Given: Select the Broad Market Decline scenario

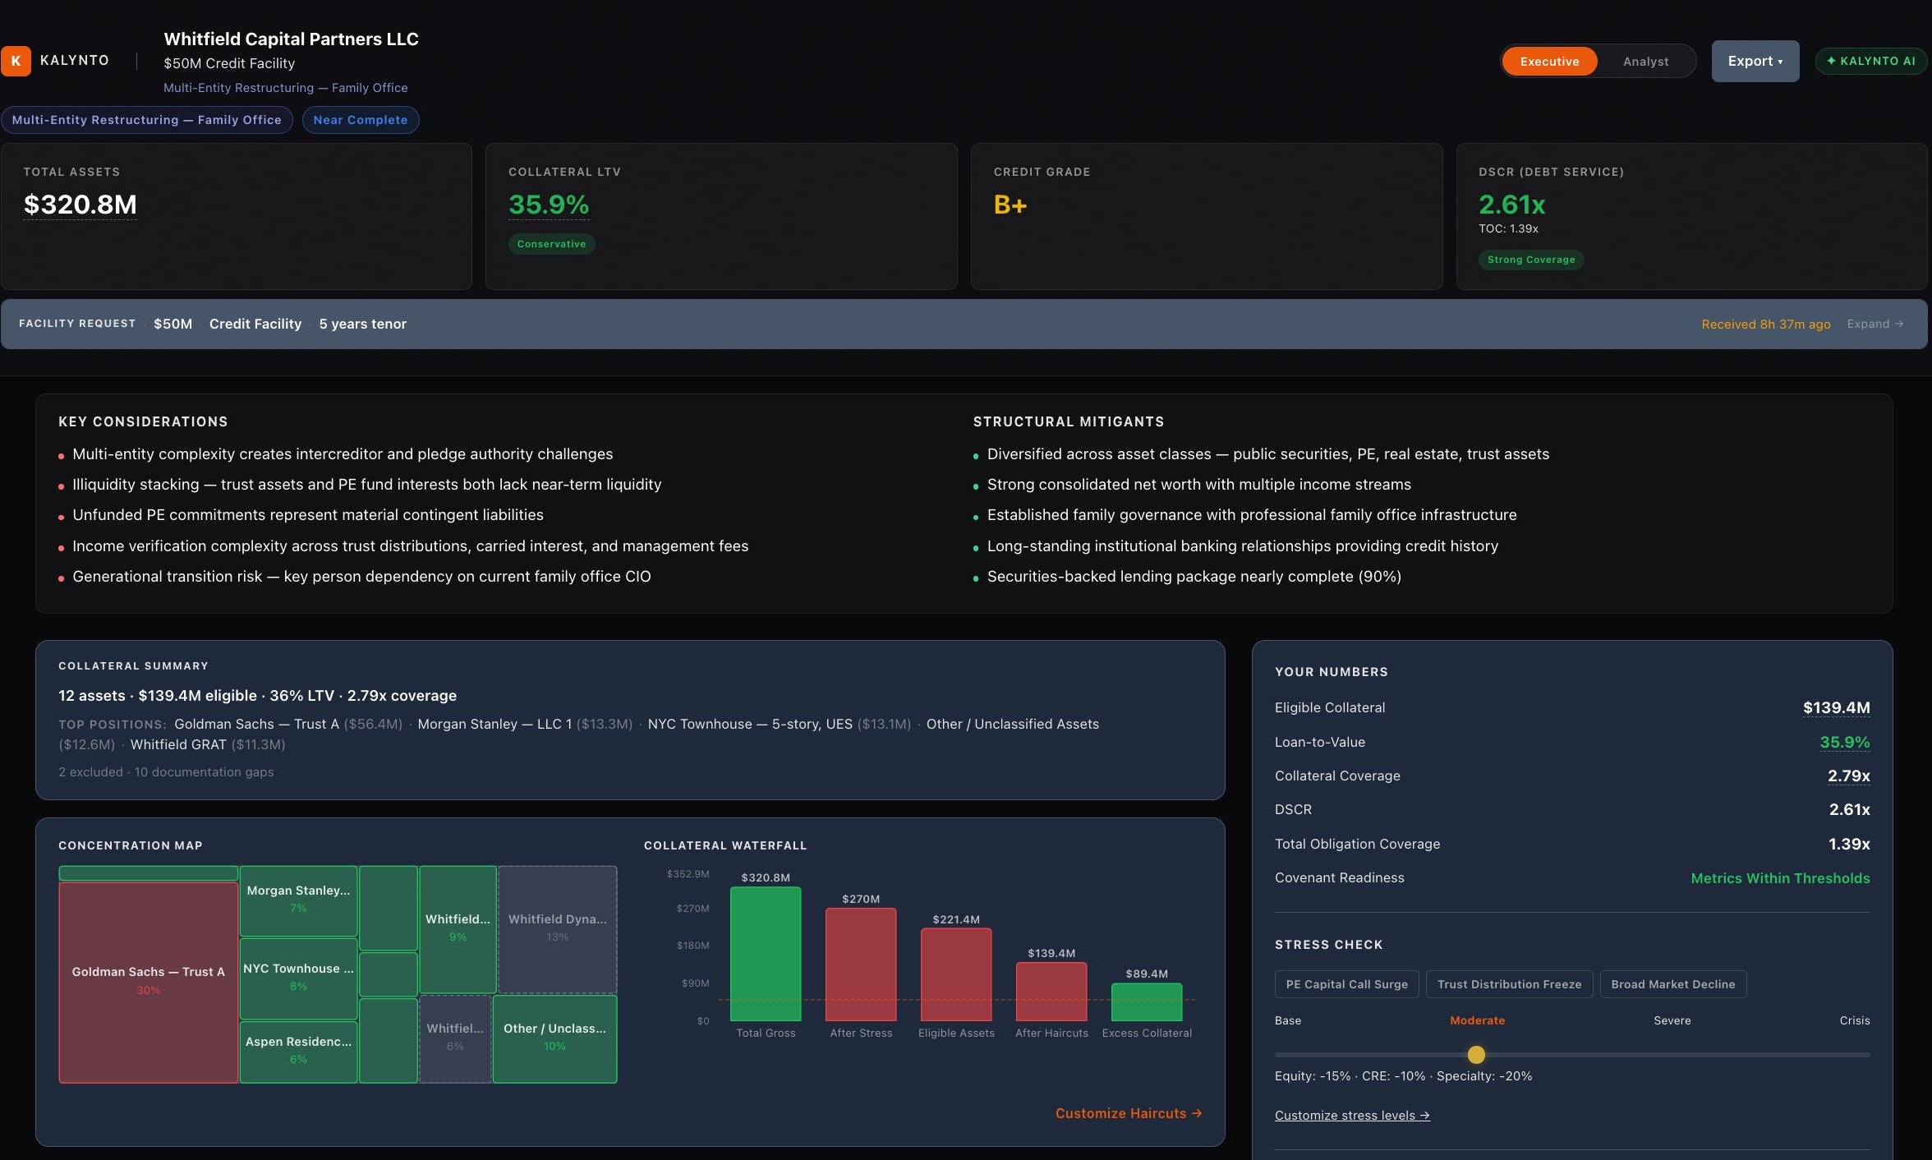Looking at the screenshot, I should point(1673,984).
